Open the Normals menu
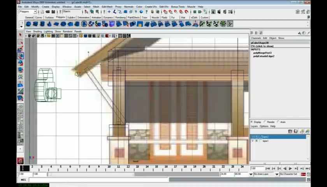 pos(129,7)
